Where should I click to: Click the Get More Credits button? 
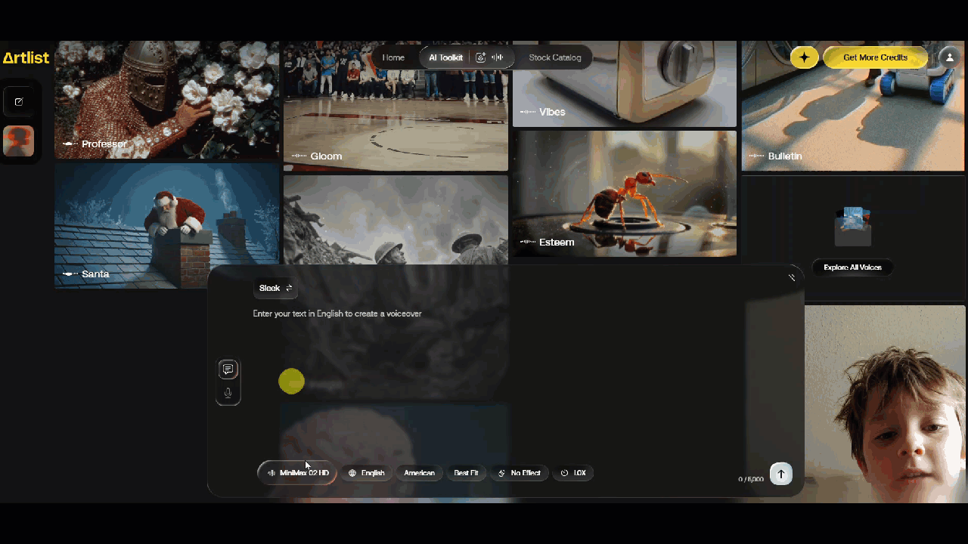(875, 57)
